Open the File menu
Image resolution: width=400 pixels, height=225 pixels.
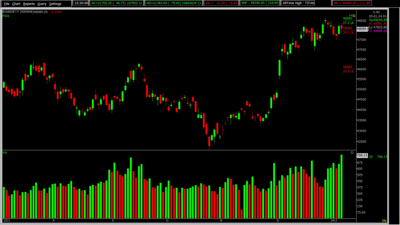coord(6,4)
